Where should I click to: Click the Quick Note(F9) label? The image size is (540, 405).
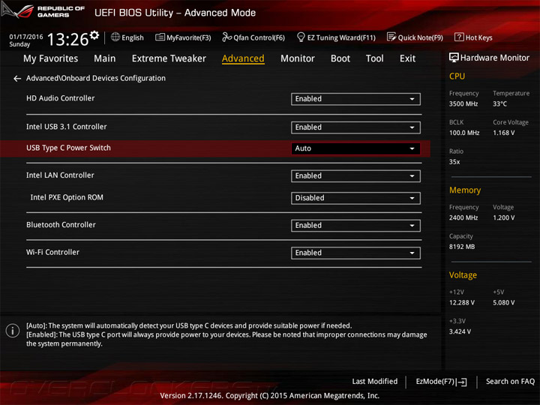click(421, 37)
